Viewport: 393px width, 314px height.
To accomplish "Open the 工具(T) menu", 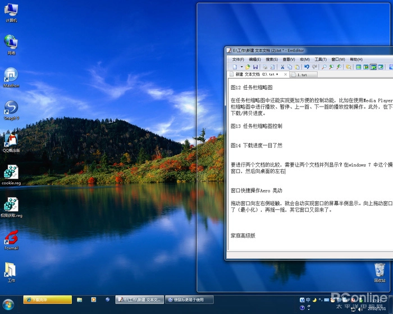I will coord(321,59).
